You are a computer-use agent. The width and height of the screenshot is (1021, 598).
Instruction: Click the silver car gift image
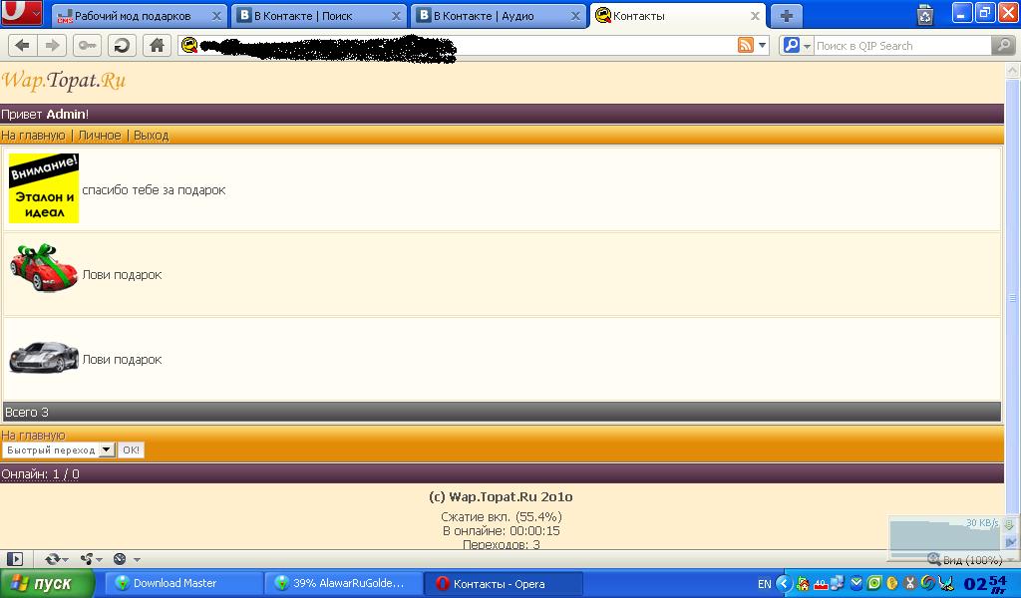click(x=44, y=357)
